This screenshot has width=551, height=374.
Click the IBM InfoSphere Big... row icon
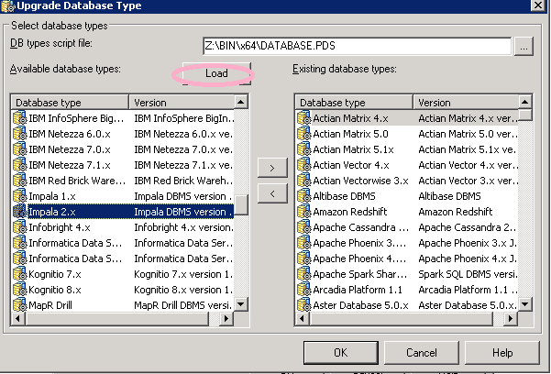point(19,118)
